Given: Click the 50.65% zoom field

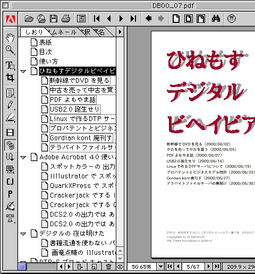Looking at the screenshot, I should [x=142, y=267].
